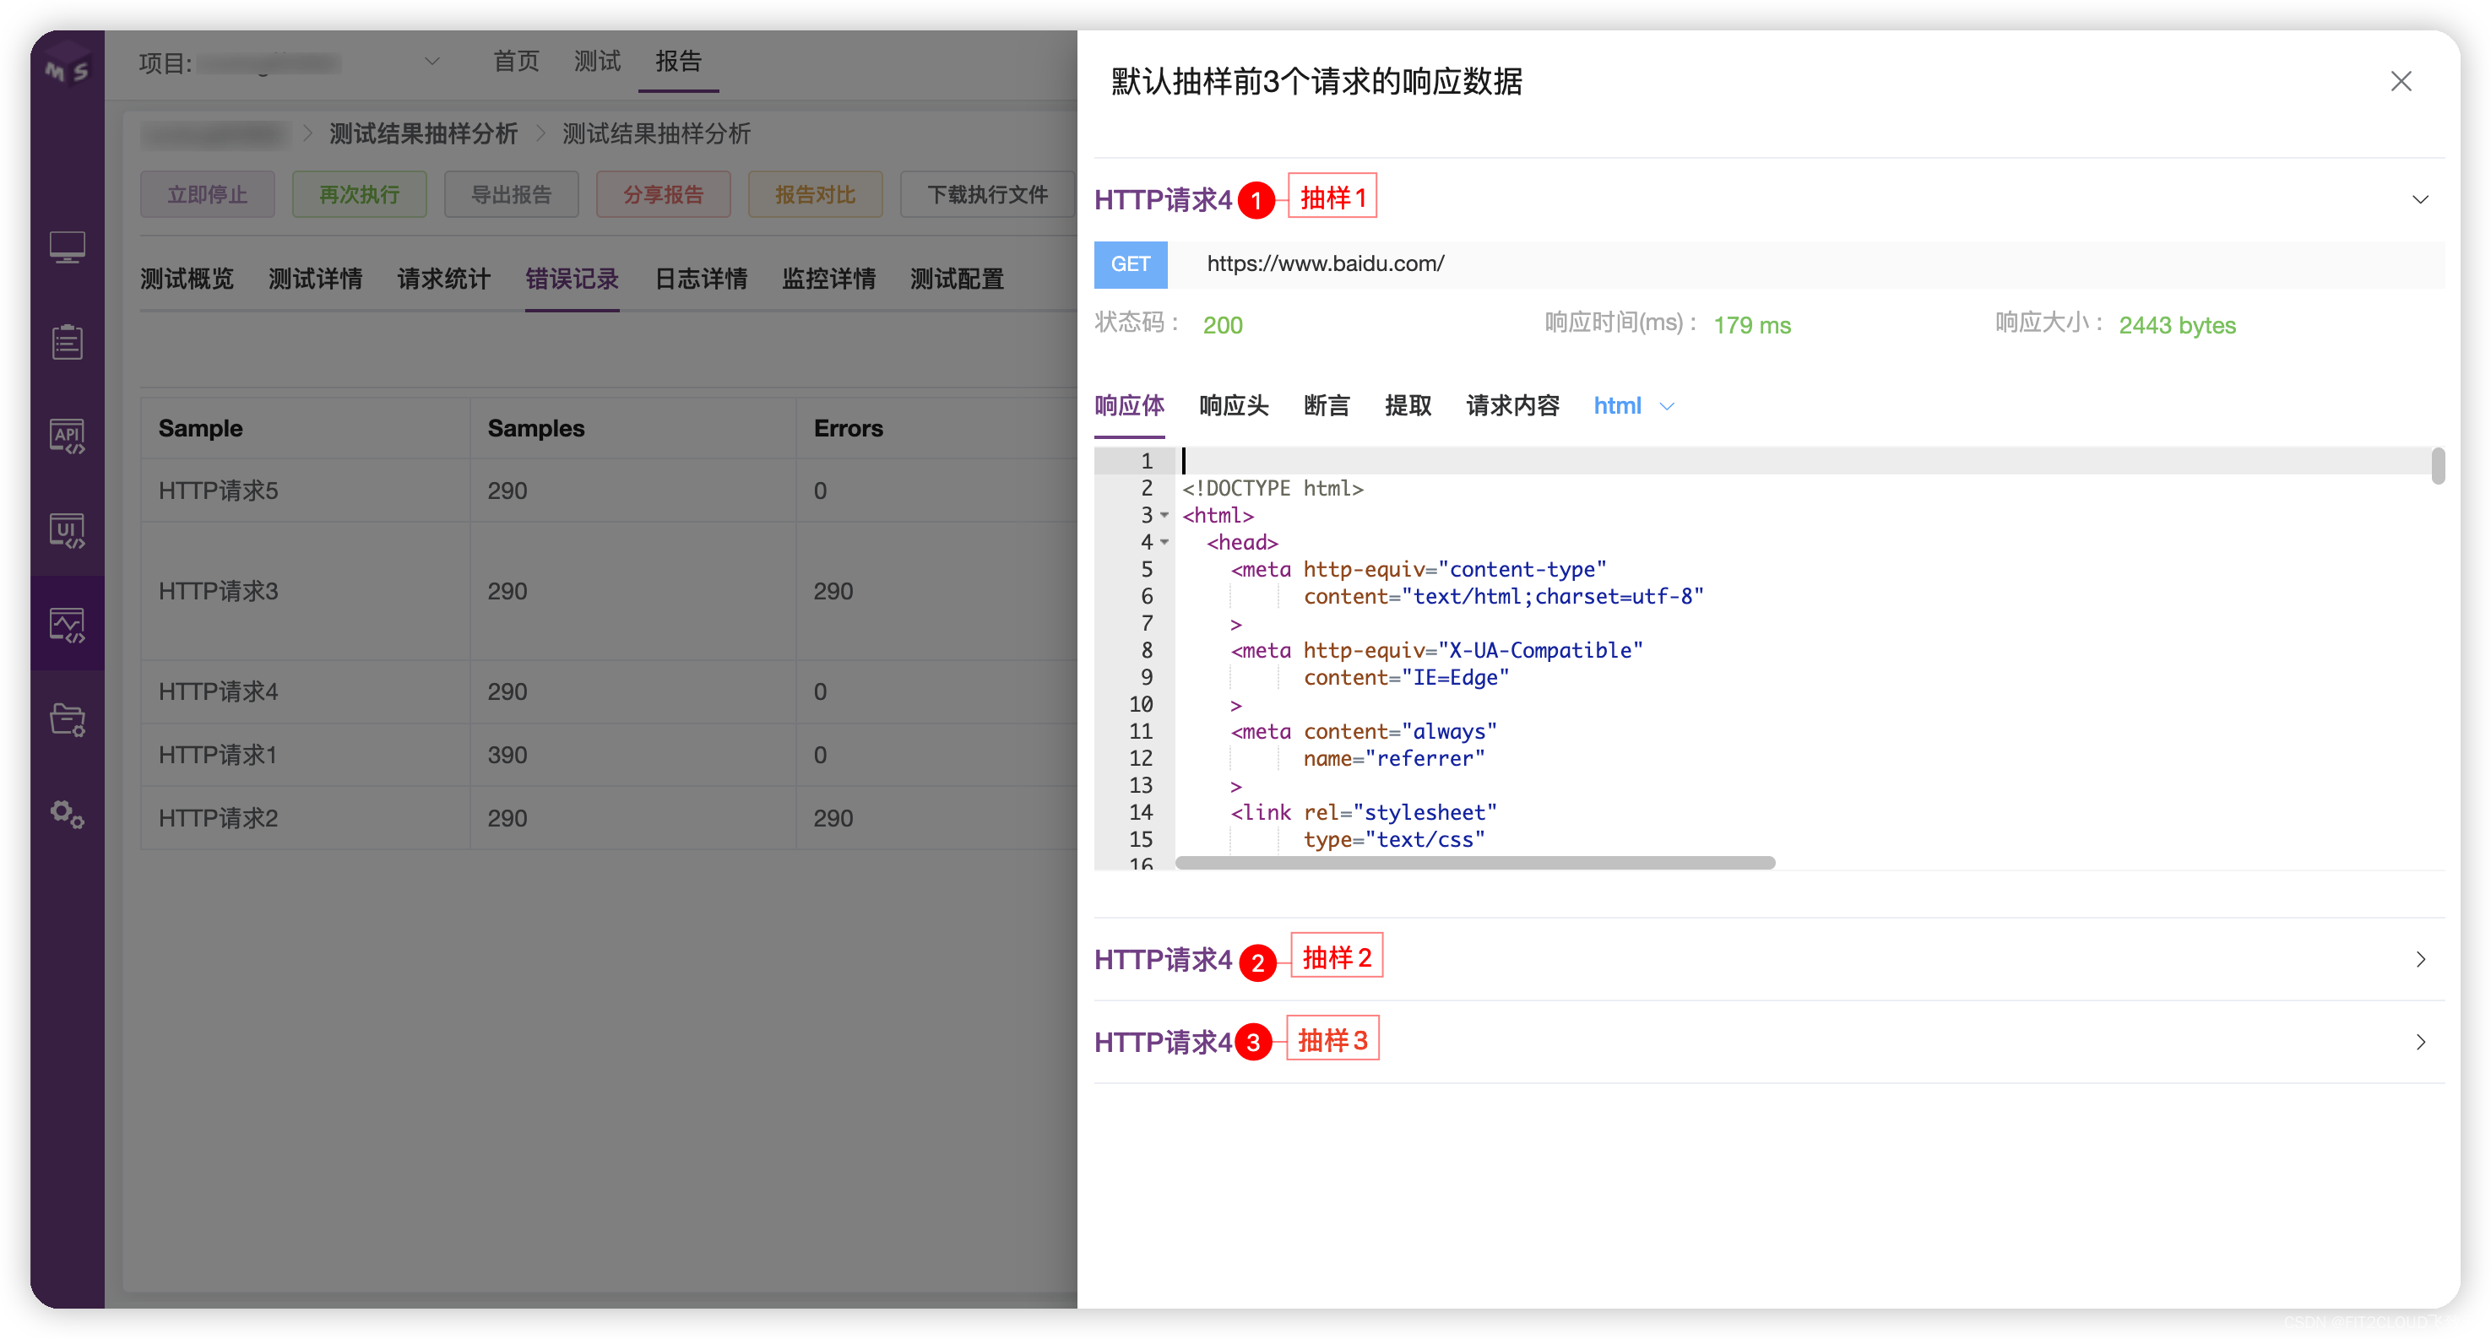Click the MS logo icon in sidebar
Screen dimensions: 2491x1339
(x=67, y=69)
